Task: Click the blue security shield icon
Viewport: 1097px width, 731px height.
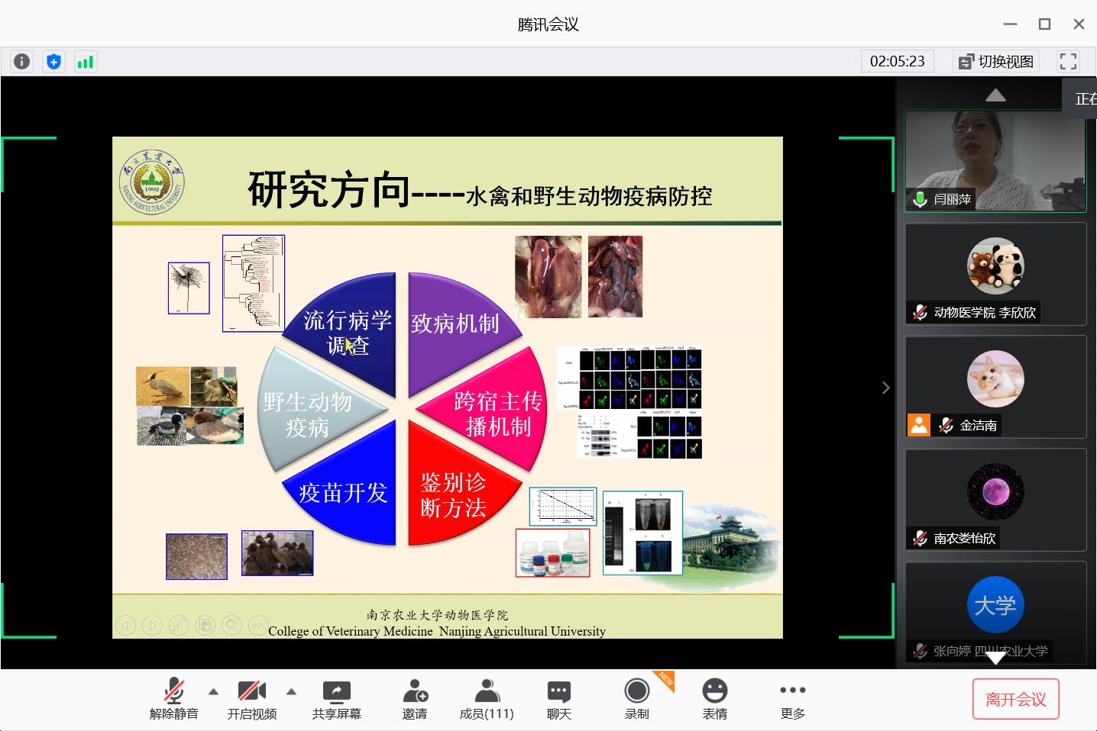Action: pyautogui.click(x=53, y=62)
